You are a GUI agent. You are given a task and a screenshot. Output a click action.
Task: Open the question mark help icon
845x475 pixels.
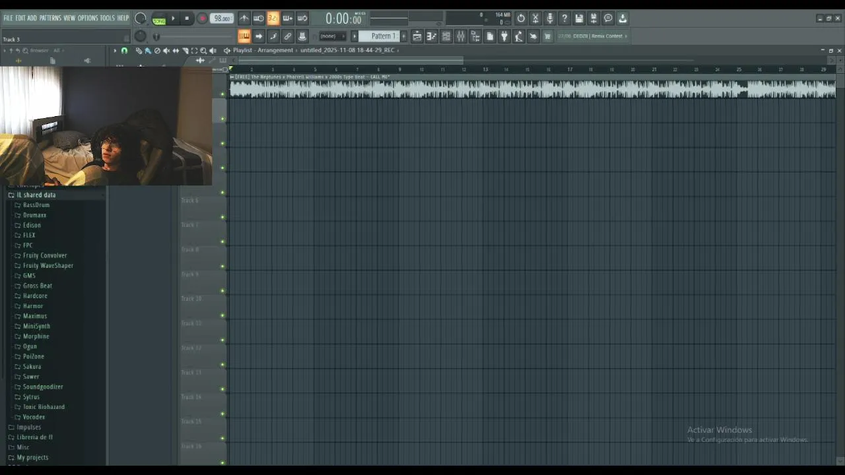pyautogui.click(x=564, y=18)
